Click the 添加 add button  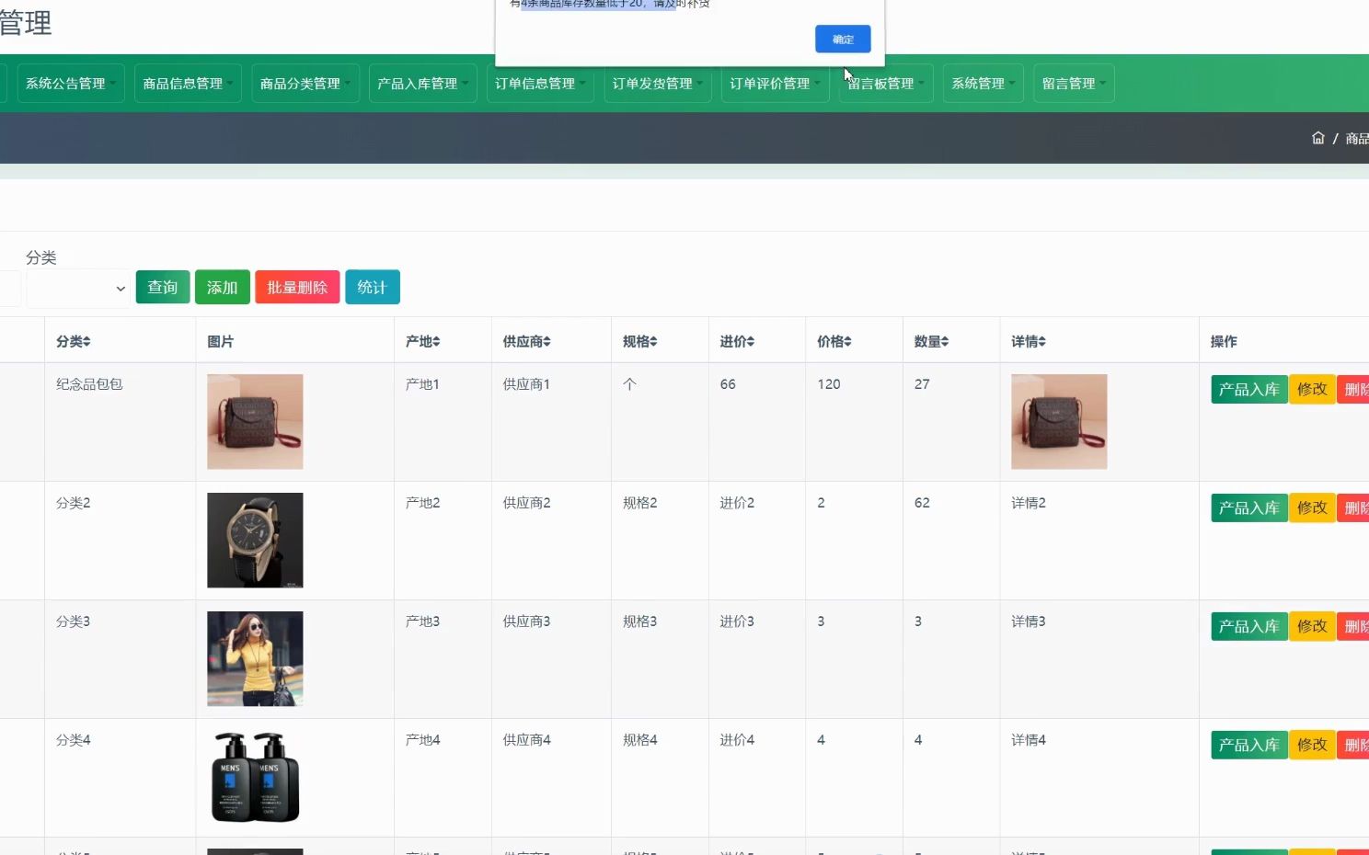coord(223,287)
